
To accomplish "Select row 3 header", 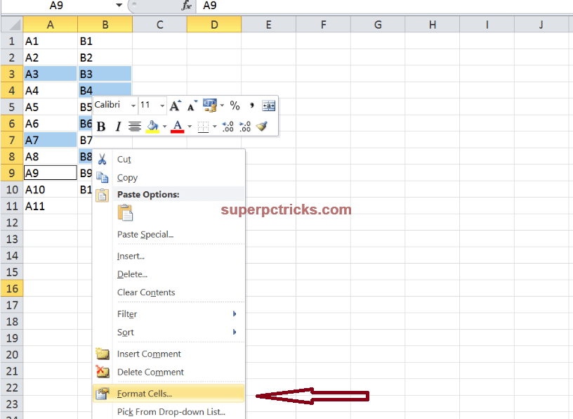I will point(12,74).
